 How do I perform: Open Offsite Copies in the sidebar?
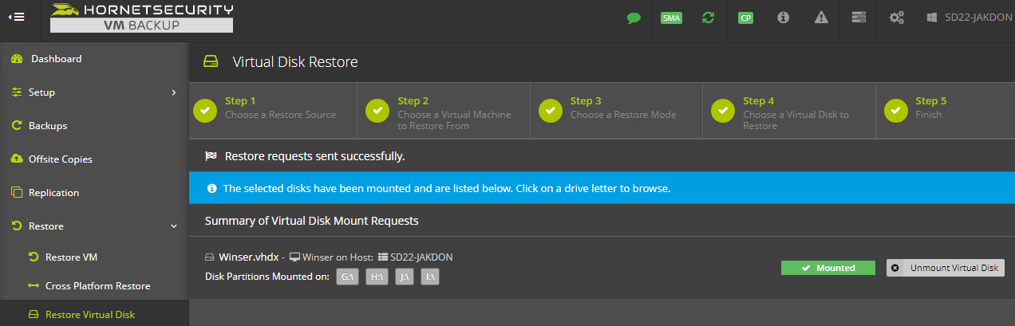coord(61,159)
